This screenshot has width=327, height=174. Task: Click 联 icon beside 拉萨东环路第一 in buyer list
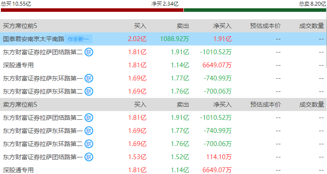point(89,78)
